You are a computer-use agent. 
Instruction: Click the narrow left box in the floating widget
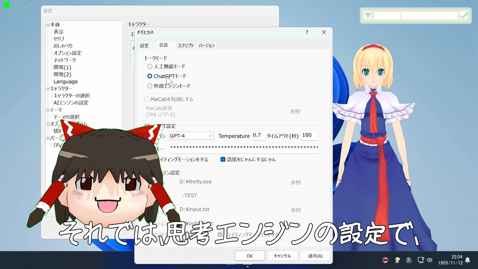(x=387, y=15)
